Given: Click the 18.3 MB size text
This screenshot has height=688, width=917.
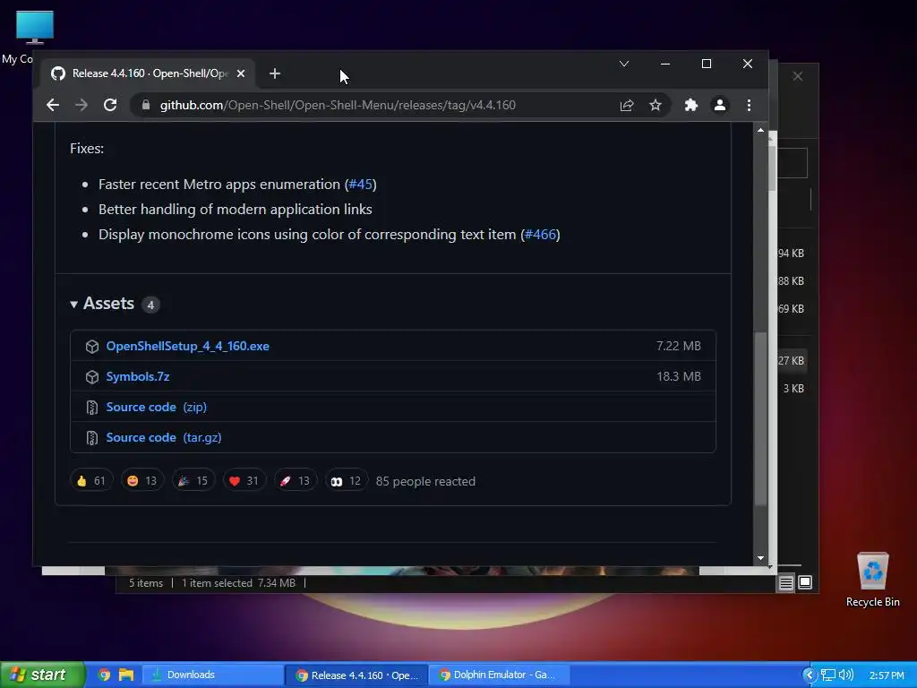Looking at the screenshot, I should coord(679,376).
